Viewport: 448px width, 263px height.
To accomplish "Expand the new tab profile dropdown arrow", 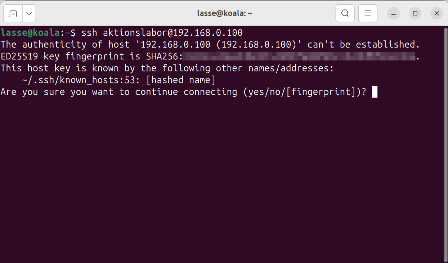I will (29, 14).
